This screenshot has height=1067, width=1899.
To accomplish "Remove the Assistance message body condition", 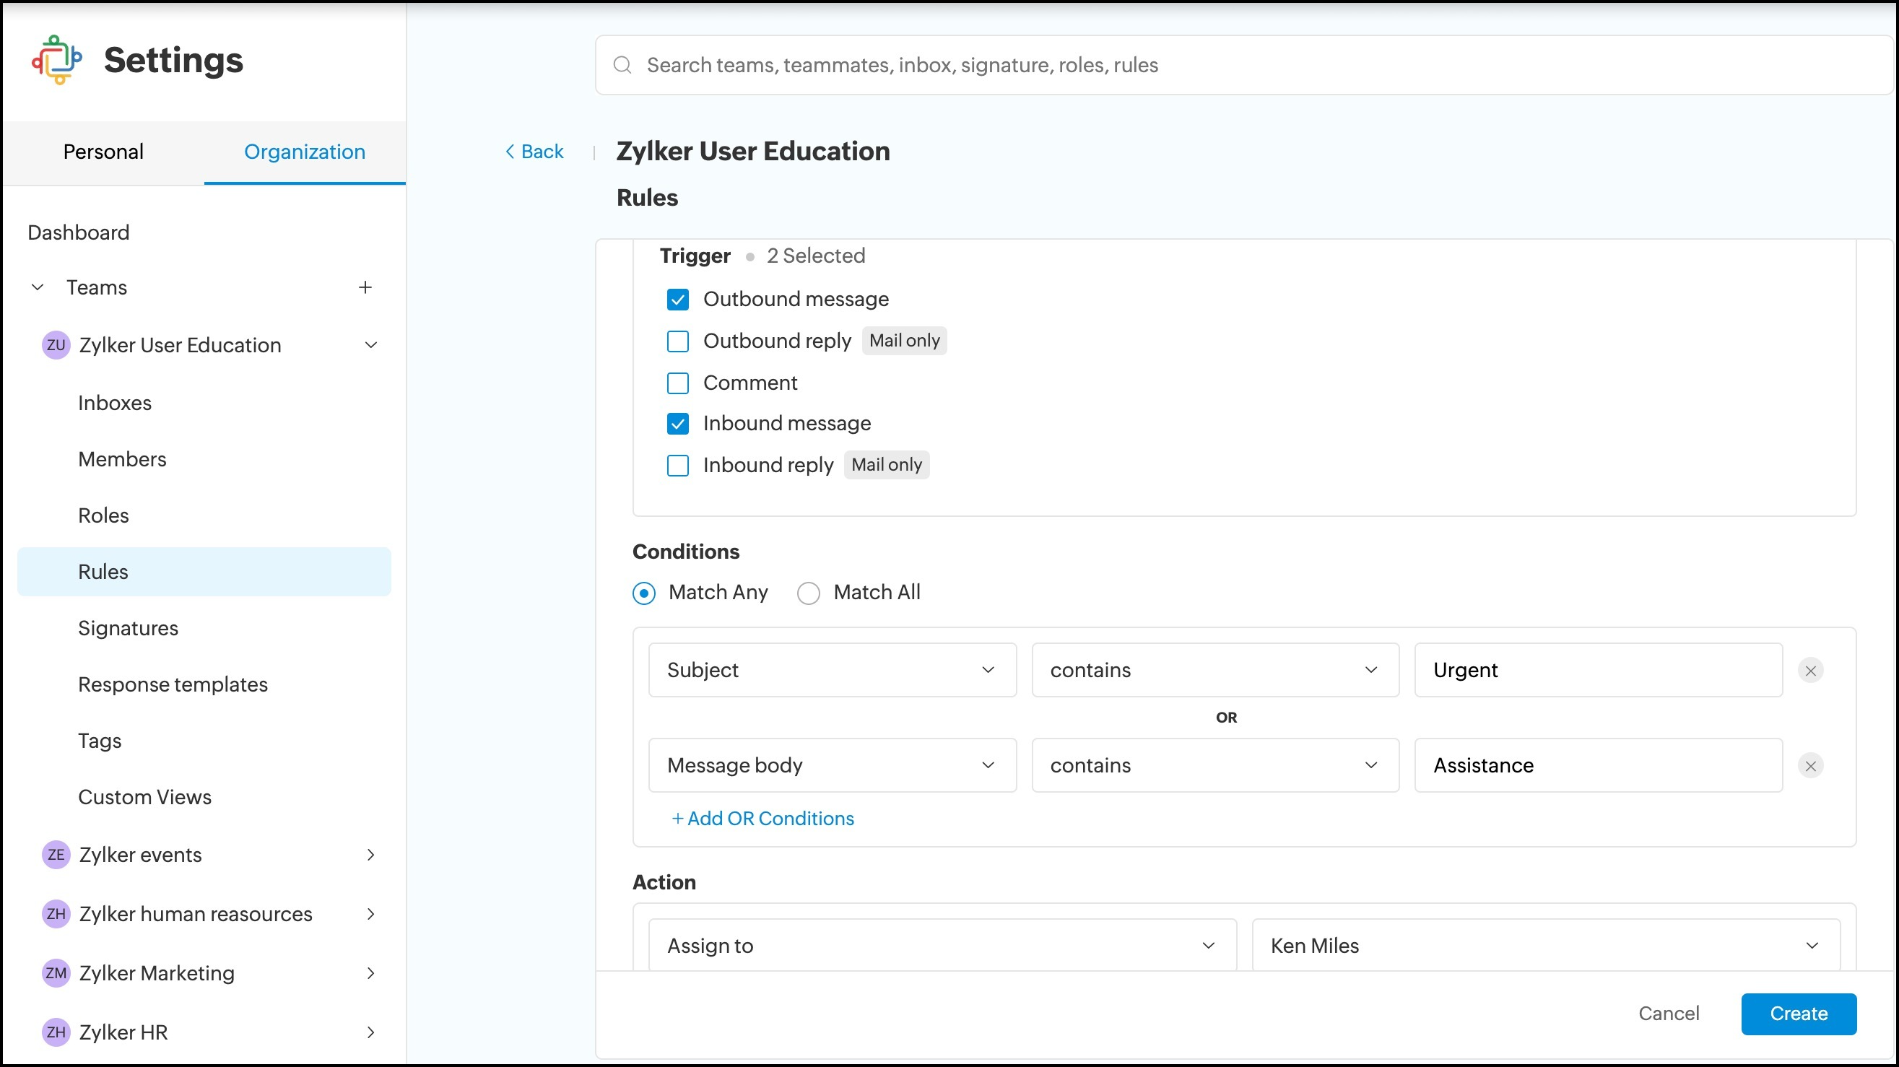I will pyautogui.click(x=1810, y=767).
